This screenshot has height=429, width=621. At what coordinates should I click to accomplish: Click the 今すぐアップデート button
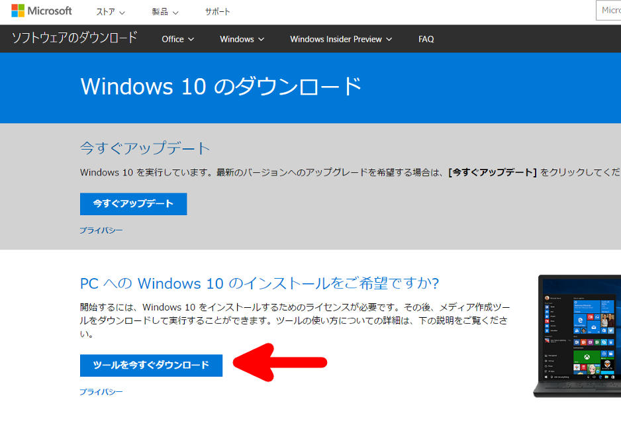[x=134, y=204]
